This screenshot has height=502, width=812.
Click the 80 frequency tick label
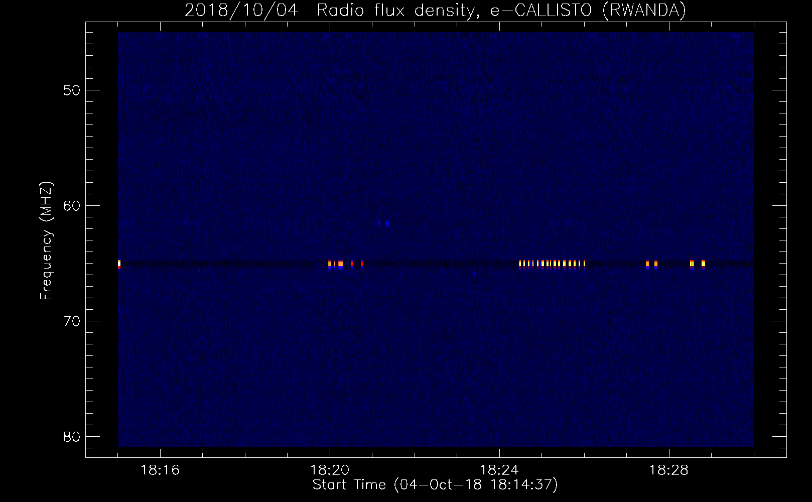point(71,437)
